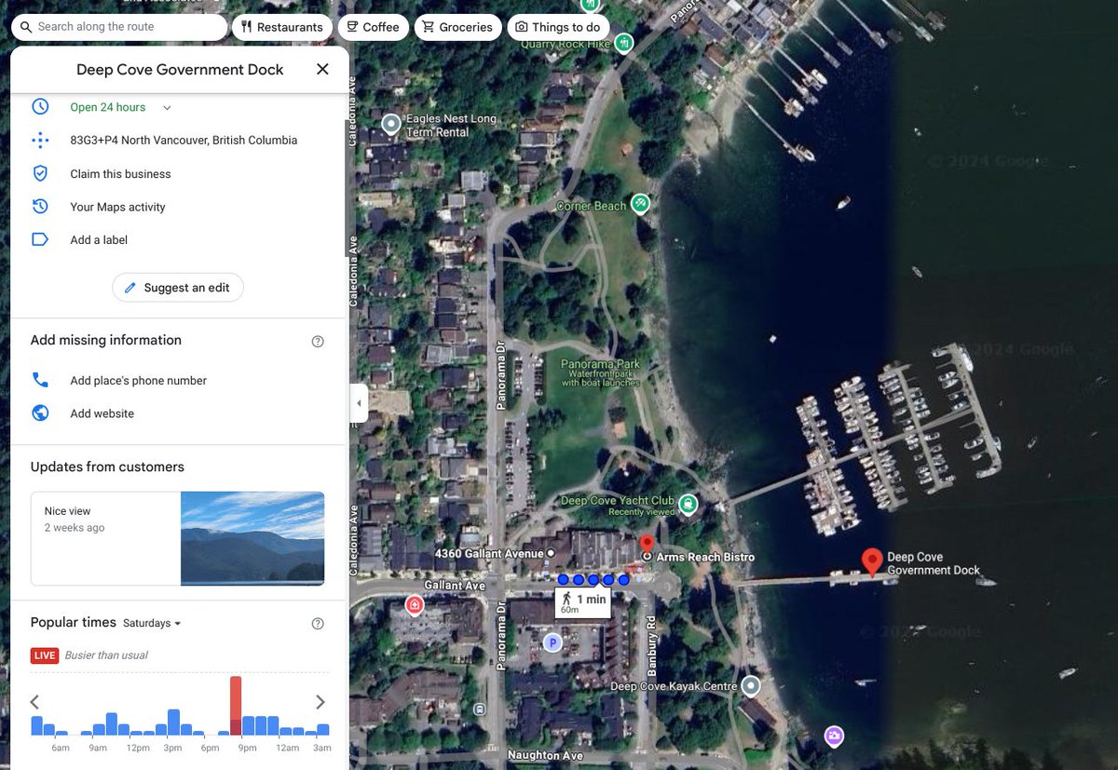Click the LIVE badge

(45, 655)
